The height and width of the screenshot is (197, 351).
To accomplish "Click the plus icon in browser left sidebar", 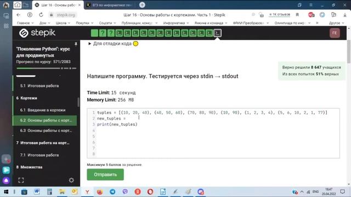I will click(x=6, y=159).
